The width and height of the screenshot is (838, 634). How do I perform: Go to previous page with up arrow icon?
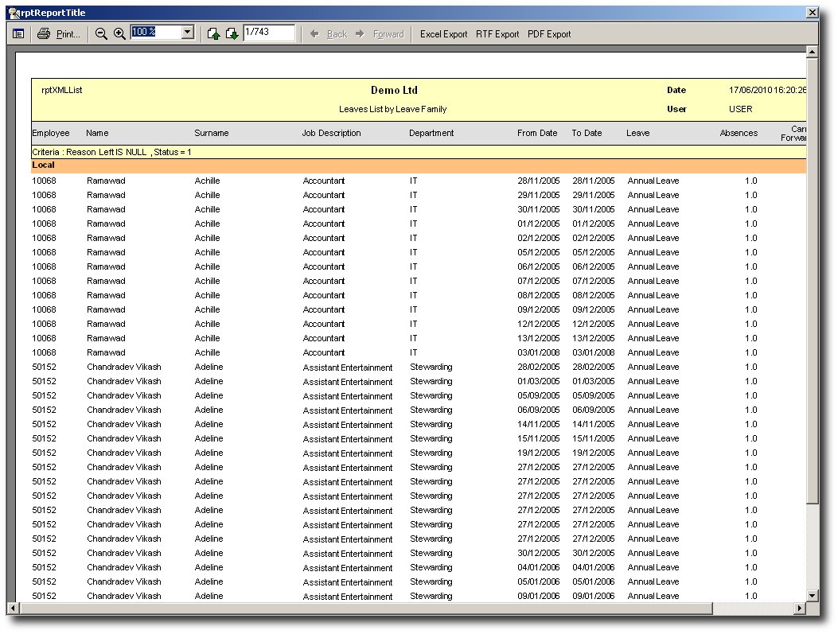pos(213,34)
